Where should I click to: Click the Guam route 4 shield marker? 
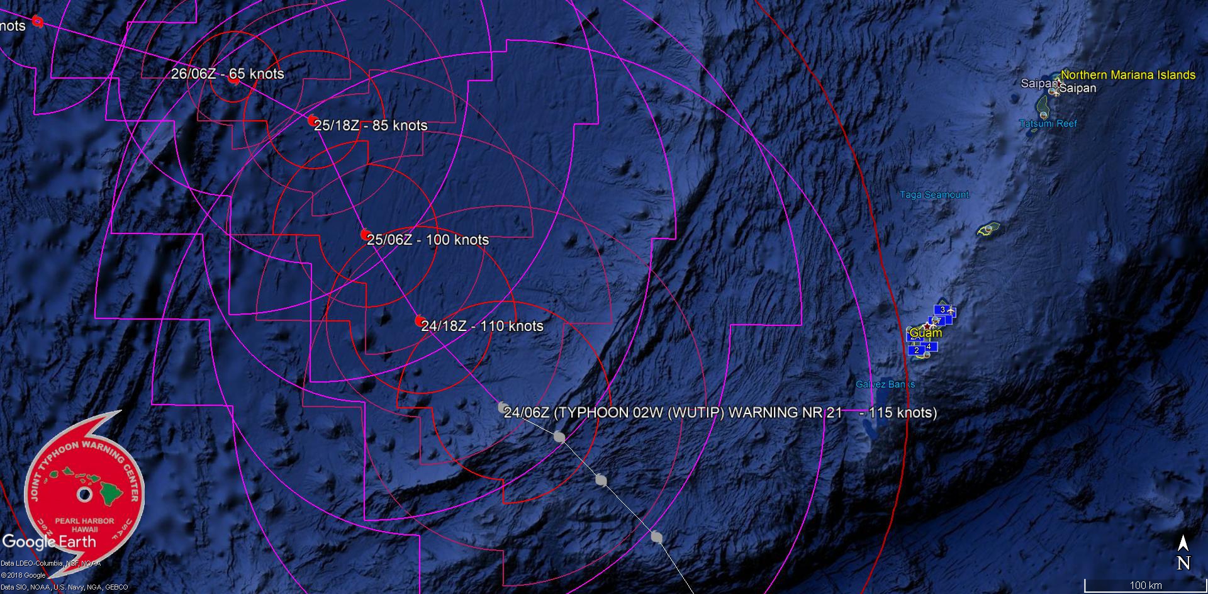(x=929, y=347)
